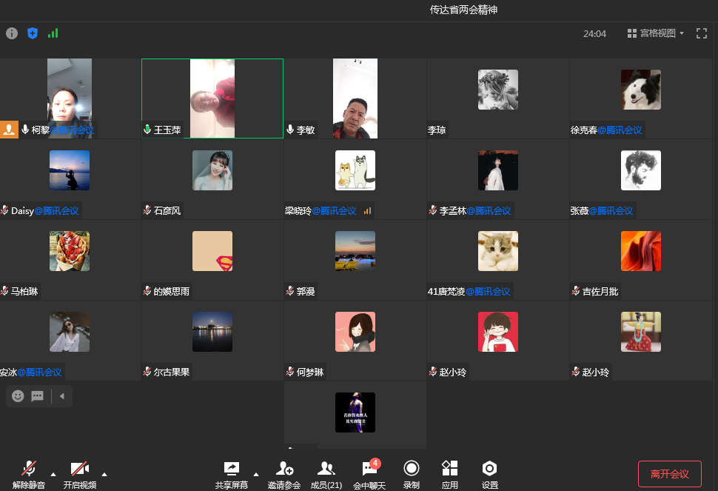This screenshot has width=718, height=491.
Task: Select 王玉萍's video tile
Action: coord(212,98)
